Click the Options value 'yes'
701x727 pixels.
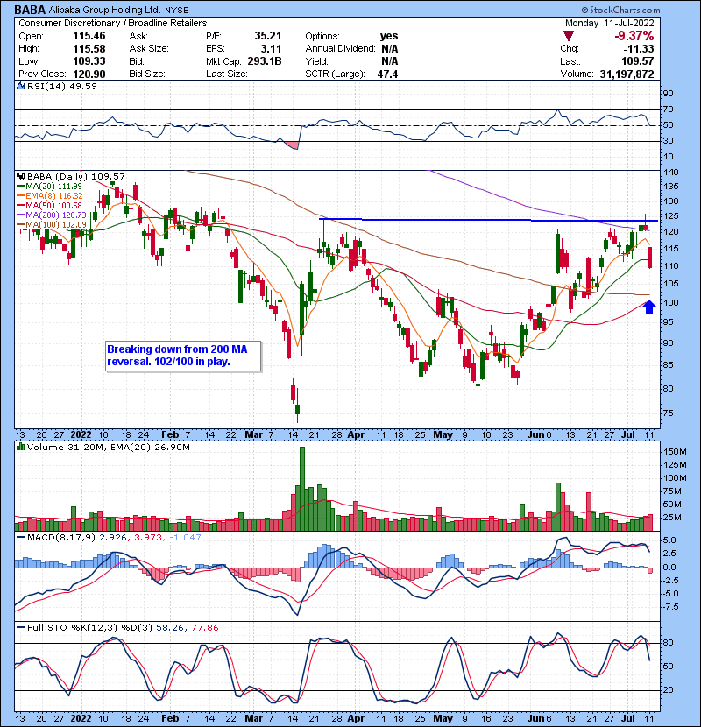(x=389, y=36)
